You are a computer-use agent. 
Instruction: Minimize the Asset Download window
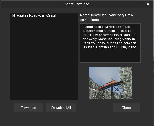point(140,4)
